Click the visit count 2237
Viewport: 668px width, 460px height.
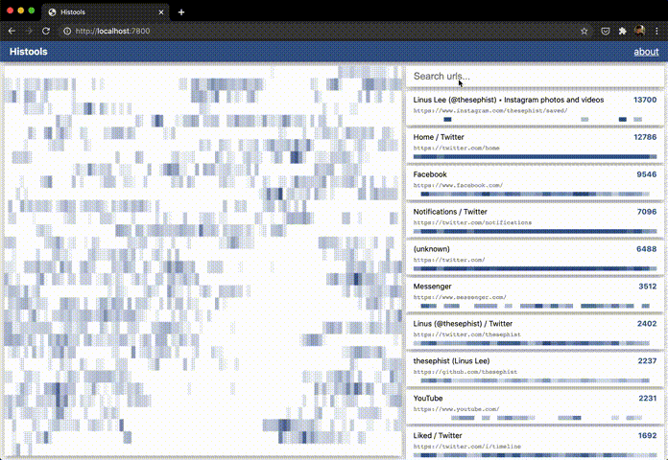point(647,361)
